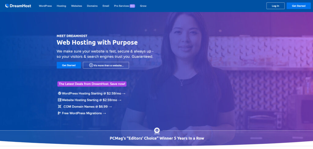Screen dimensions: 313x149
Task: Expand the Email navigation menu
Action: click(x=106, y=6)
